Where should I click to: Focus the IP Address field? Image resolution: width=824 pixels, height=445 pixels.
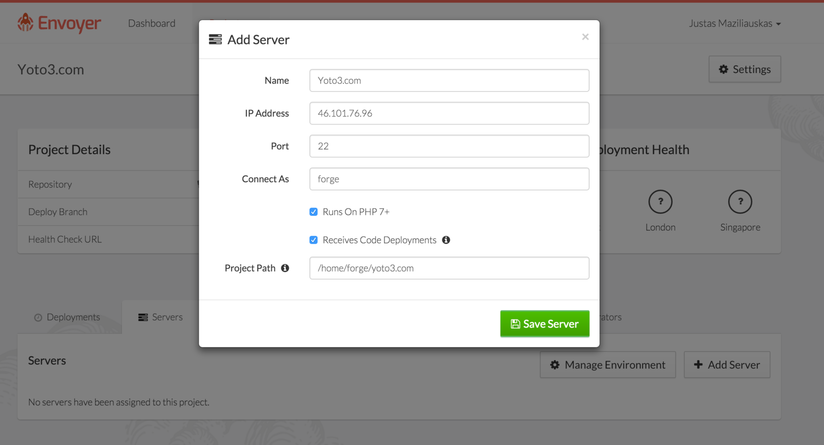449,113
